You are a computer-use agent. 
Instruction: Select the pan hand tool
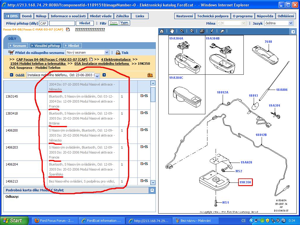(x=172, y=31)
